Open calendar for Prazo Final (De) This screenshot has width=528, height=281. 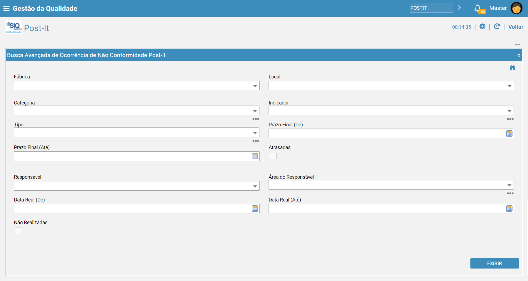tap(509, 134)
